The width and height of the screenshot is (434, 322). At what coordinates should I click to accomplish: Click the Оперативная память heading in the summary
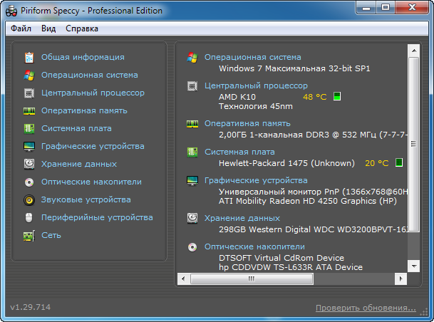(x=248, y=124)
